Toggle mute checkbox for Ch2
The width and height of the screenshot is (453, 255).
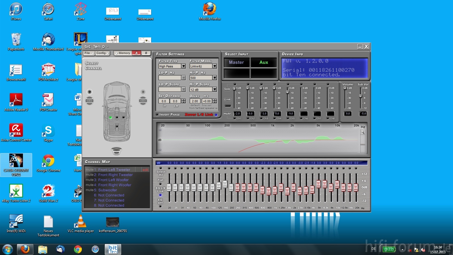[248, 118]
